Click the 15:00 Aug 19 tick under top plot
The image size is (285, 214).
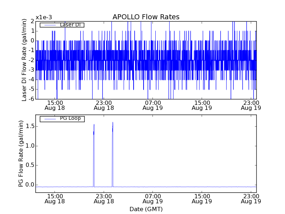(202, 105)
